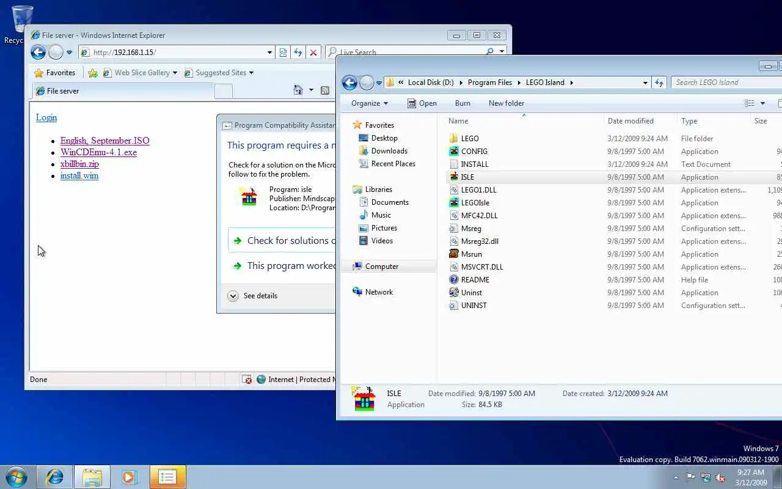Screen dimensions: 782x489
Task: Click Open in the Explorer toolbar
Action: point(422,103)
